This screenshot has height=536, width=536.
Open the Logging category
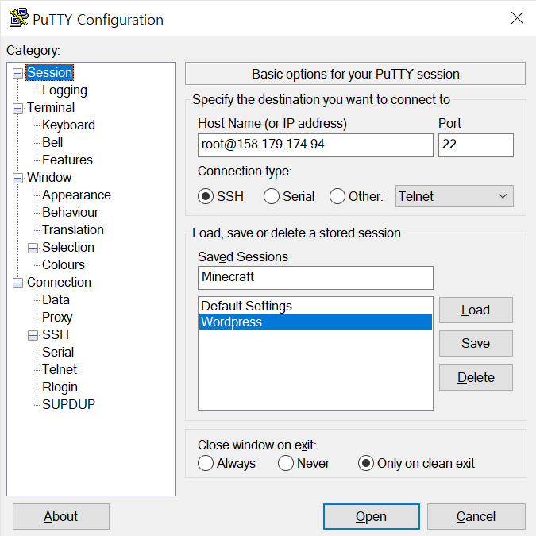point(64,91)
